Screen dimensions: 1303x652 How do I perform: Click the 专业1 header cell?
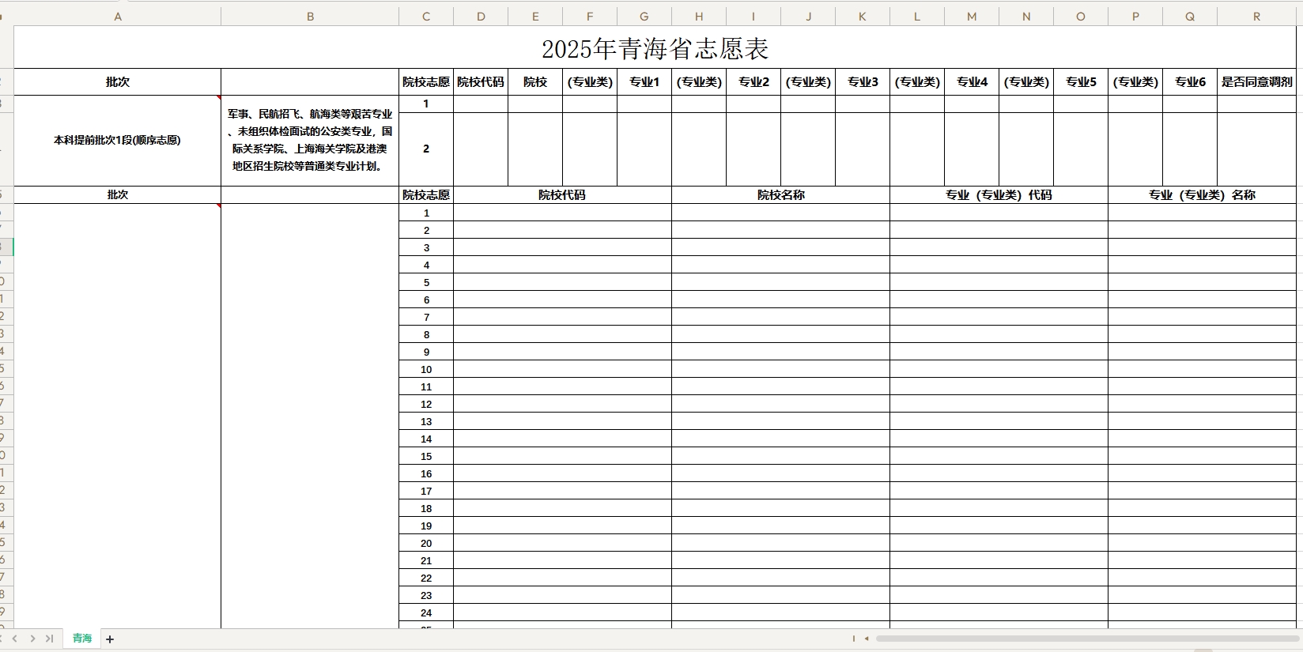click(x=644, y=82)
